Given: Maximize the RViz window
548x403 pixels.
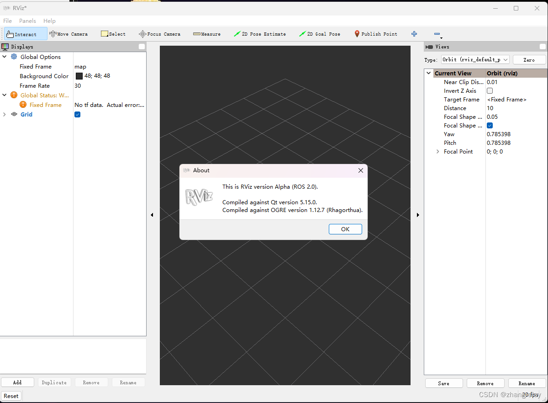Looking at the screenshot, I should pyautogui.click(x=516, y=8).
